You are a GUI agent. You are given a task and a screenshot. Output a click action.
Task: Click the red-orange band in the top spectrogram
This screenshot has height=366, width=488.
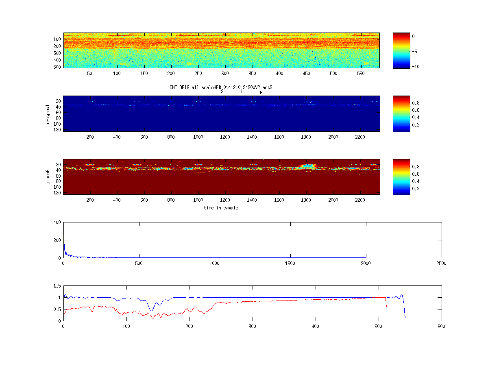tap(222, 42)
